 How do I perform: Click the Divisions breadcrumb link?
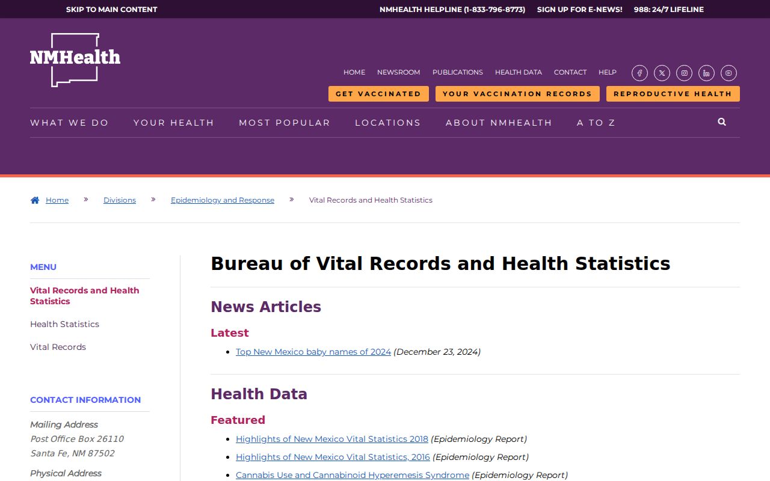tap(120, 200)
